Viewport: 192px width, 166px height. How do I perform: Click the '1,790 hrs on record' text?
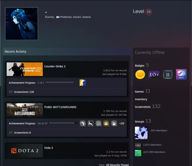click(x=115, y=111)
